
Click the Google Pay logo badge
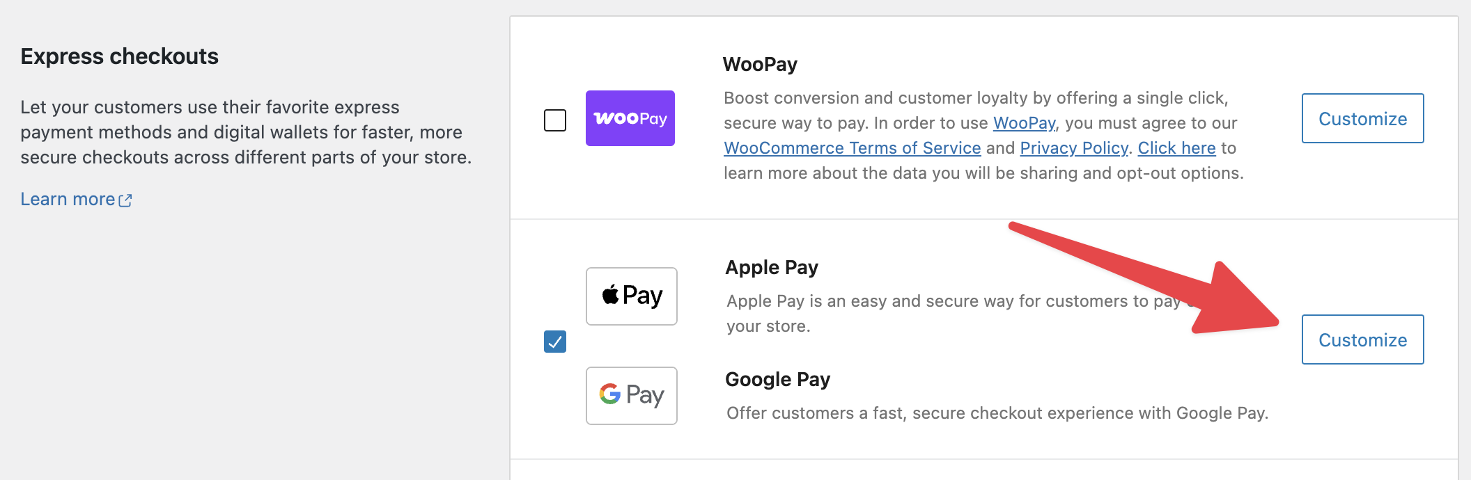tap(632, 396)
